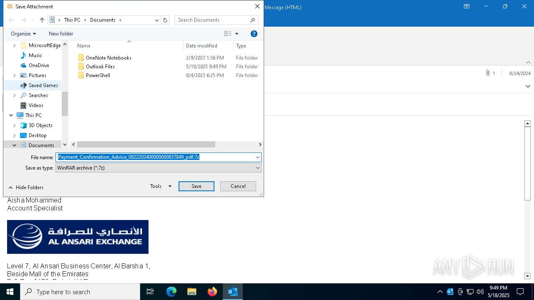Launch Firefox from the taskbar

coord(212,292)
